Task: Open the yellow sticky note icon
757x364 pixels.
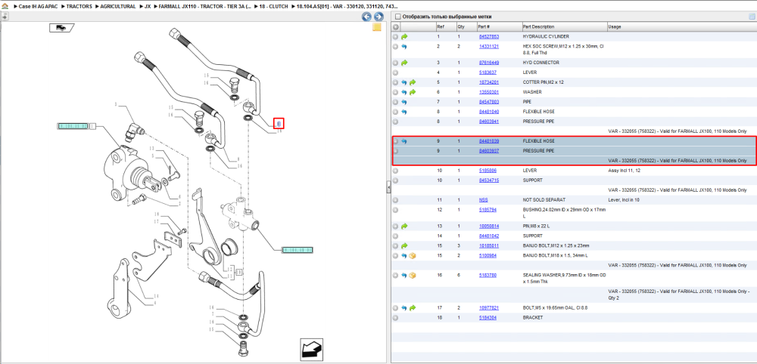Action: [377, 27]
